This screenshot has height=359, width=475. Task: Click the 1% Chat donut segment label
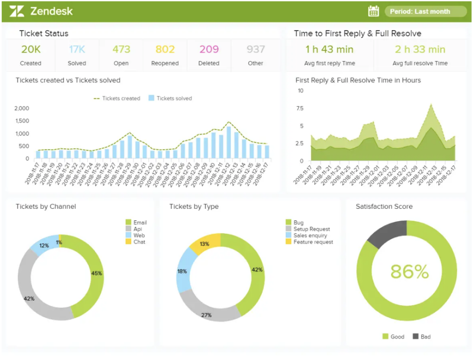click(x=59, y=243)
